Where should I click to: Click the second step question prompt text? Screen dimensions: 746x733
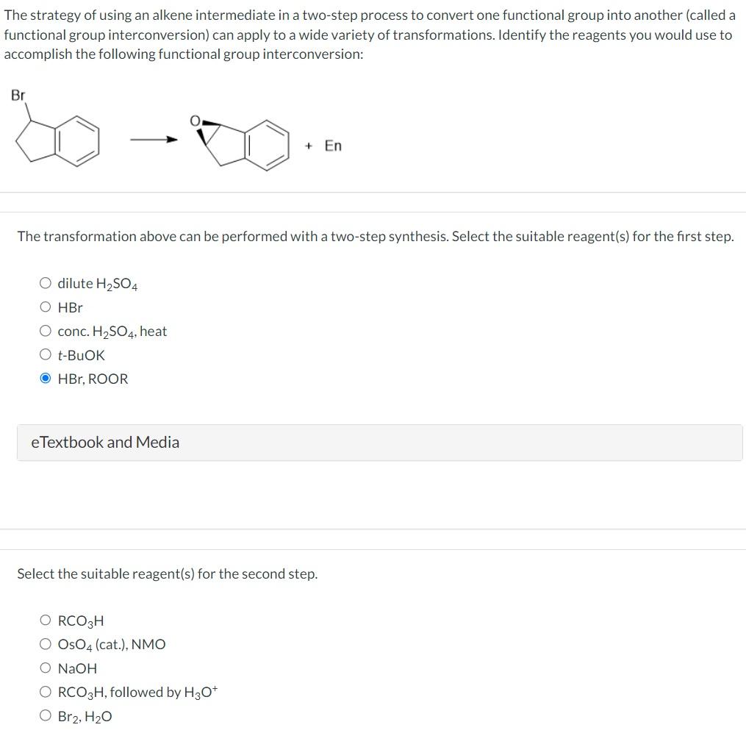(x=167, y=573)
